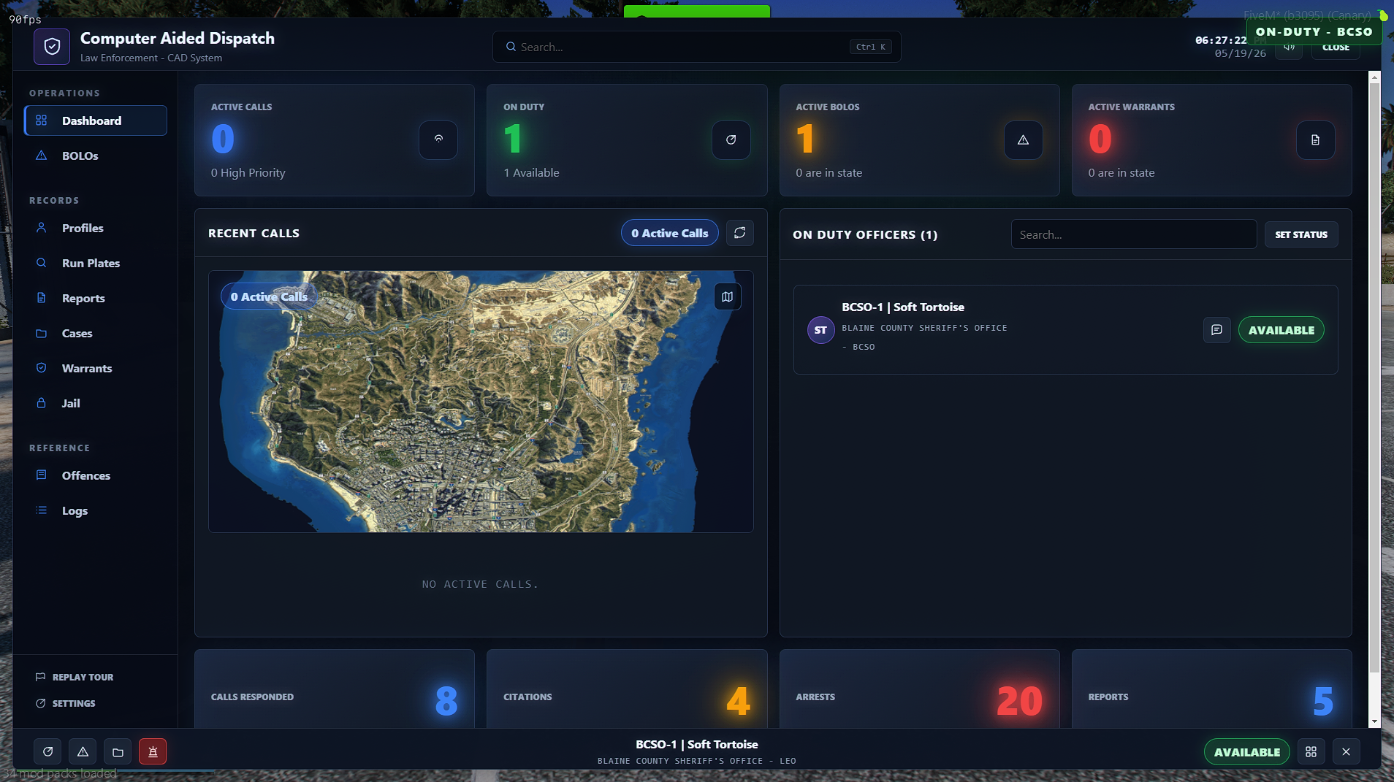Viewport: 1394px width, 782px height.
Task: Open the Jail page
Action: point(96,403)
